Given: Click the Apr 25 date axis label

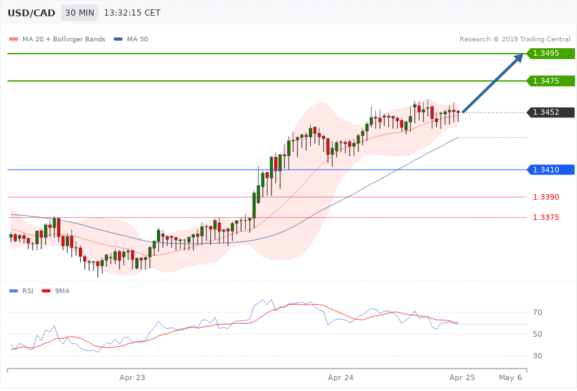Looking at the screenshot, I should pos(462,377).
